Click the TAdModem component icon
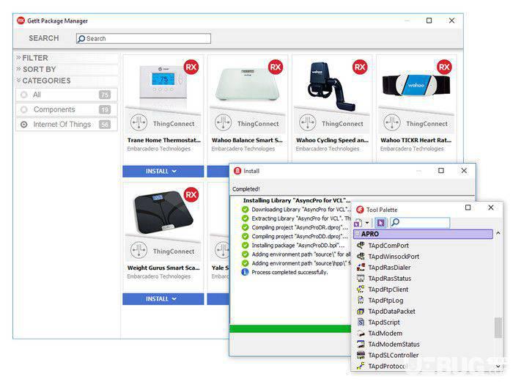Screen dimensions: 513x382 [x=361, y=333]
